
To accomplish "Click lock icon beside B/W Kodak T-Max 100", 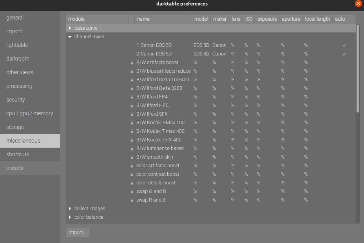I will coord(132,123).
